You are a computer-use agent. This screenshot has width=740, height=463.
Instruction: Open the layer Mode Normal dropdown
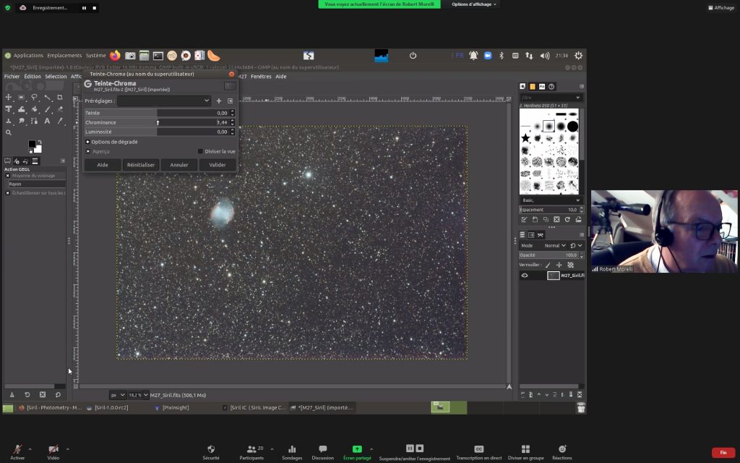click(555, 246)
